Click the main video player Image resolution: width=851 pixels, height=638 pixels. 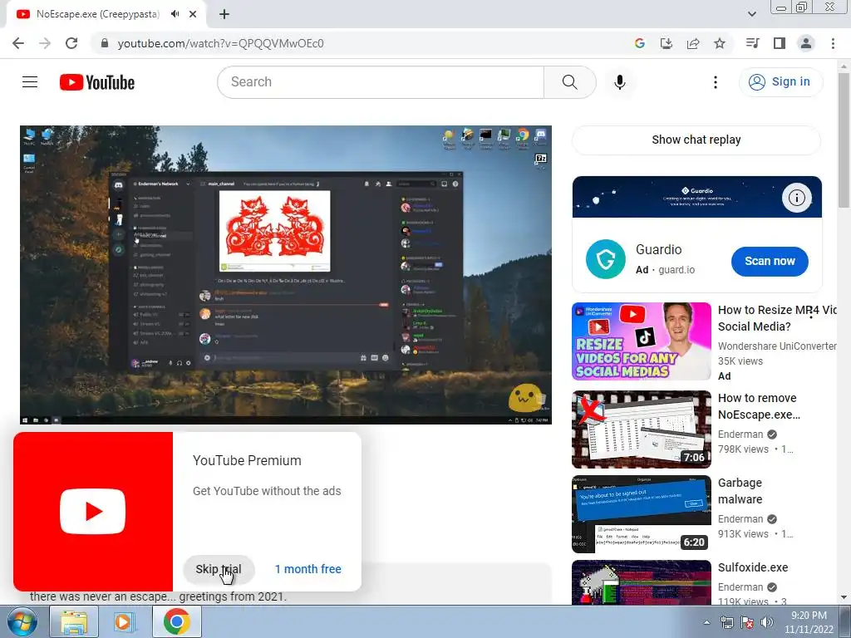click(286, 275)
